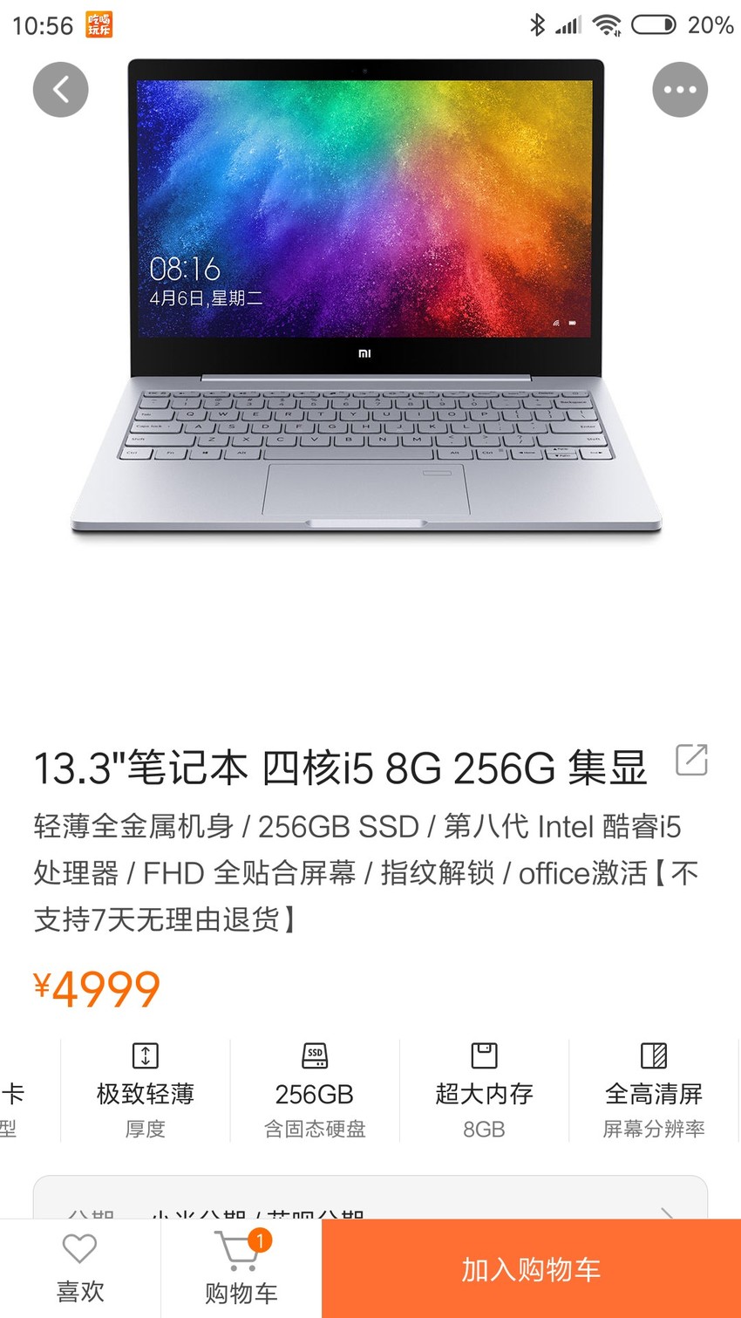741x1318 pixels.
Task: Tap the product description paragraph
Action: coord(366,872)
